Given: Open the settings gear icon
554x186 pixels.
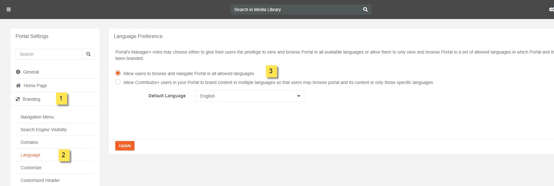Looking at the screenshot, I should coord(551,10).
